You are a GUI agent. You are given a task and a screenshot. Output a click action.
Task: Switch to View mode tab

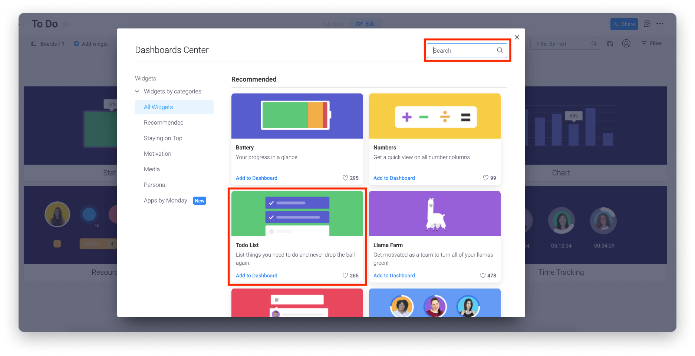[x=333, y=24]
